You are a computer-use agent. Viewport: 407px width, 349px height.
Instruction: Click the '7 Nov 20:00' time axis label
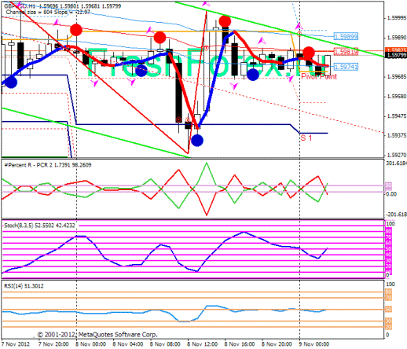[53, 343]
